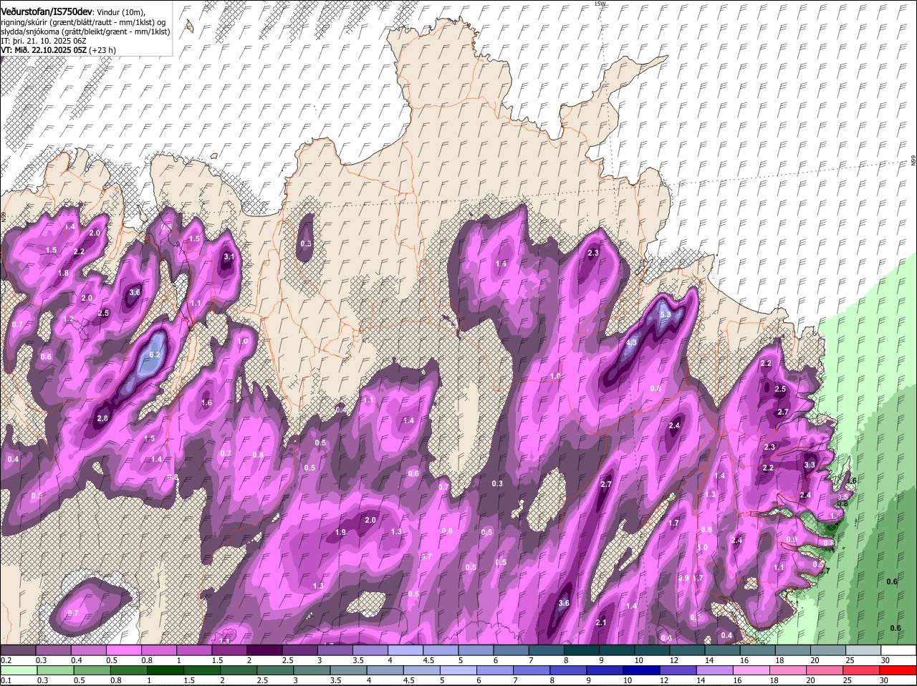The height and width of the screenshot is (686, 917).
Task: Click the 1.9 value on the map
Action: coord(341,532)
